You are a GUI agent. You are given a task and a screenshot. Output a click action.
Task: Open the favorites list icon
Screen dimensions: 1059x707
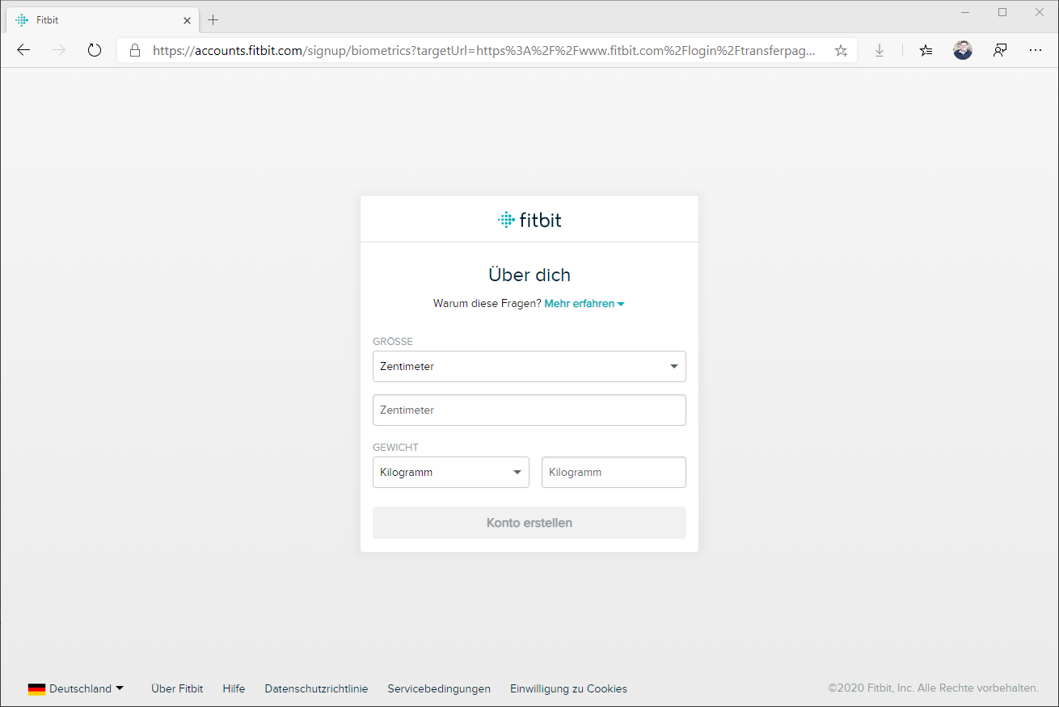926,50
